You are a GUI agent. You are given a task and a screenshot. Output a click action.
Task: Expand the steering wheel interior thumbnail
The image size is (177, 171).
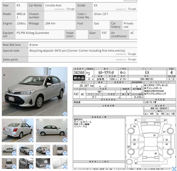(x=31, y=167)
